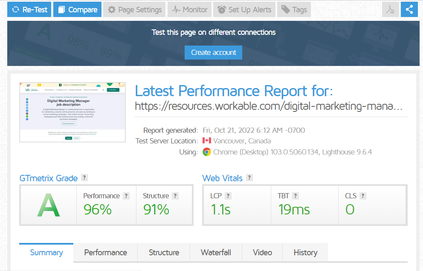
Task: Open Page Settings
Action: [135, 9]
